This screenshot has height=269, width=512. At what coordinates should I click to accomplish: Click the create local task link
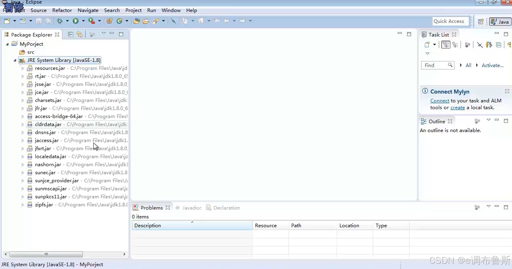coord(458,108)
